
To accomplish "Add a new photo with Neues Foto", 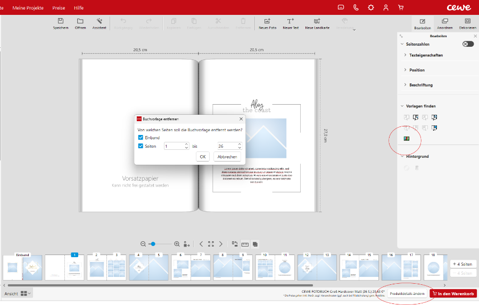I will (x=267, y=21).
